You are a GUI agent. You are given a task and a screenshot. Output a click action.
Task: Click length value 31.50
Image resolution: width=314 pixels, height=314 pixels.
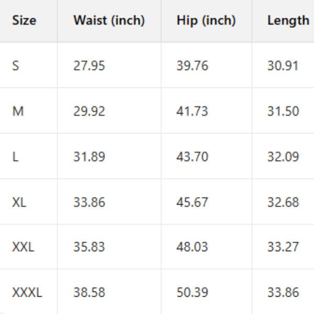point(283,111)
